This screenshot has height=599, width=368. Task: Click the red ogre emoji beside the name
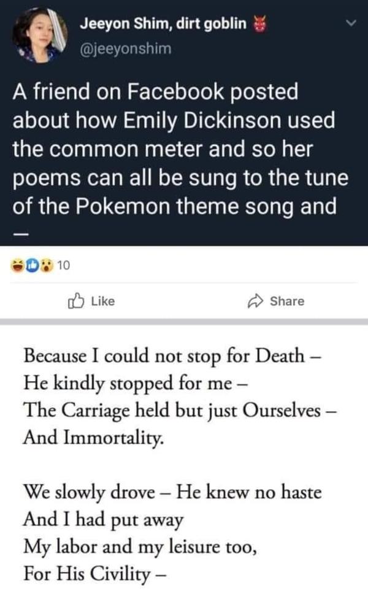260,25
